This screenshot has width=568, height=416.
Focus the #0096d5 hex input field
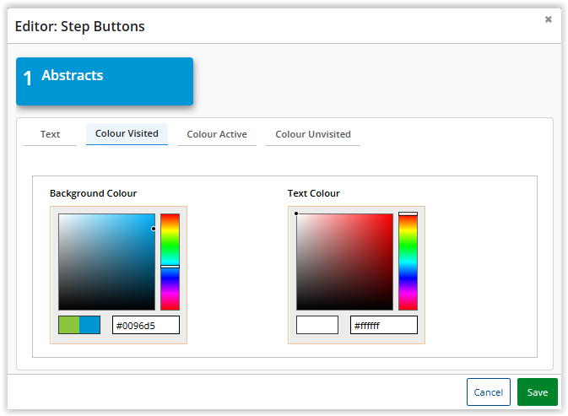(145, 325)
